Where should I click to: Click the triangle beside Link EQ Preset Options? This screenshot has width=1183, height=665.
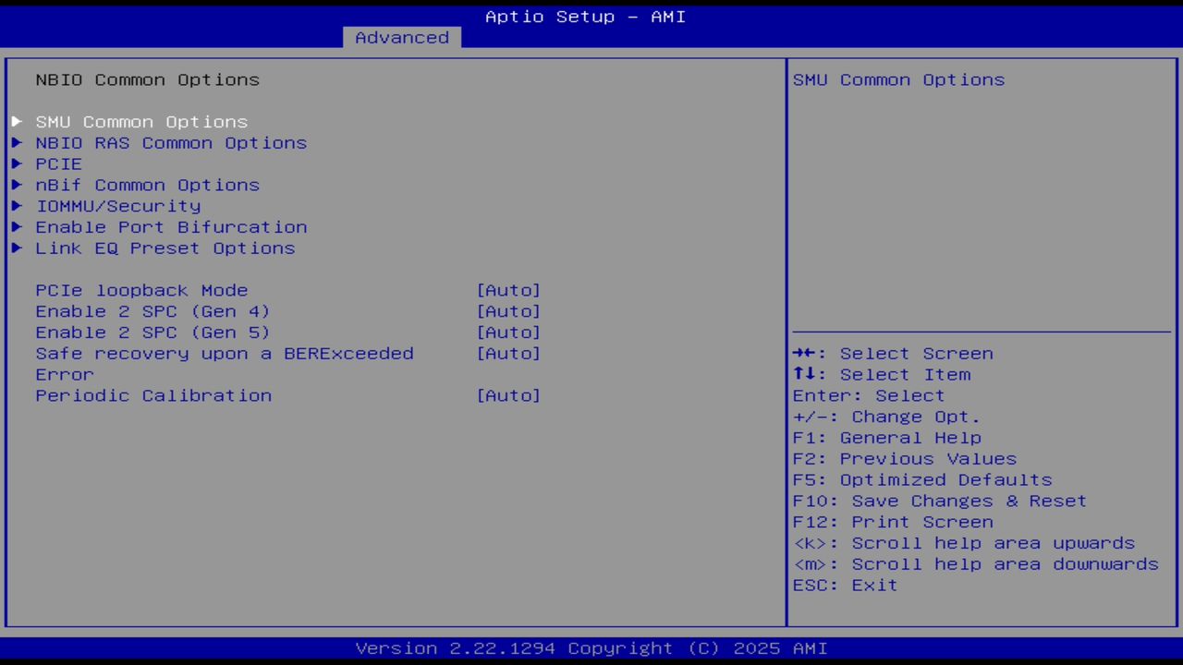click(16, 248)
